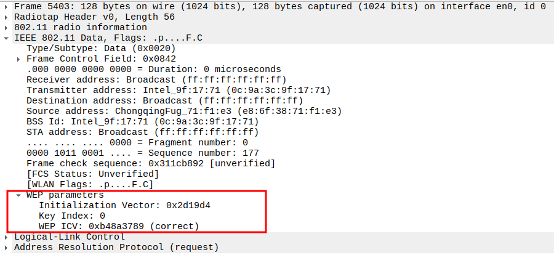Collapse the WEP parameters section
This screenshot has width=554, height=255.
click(x=19, y=195)
